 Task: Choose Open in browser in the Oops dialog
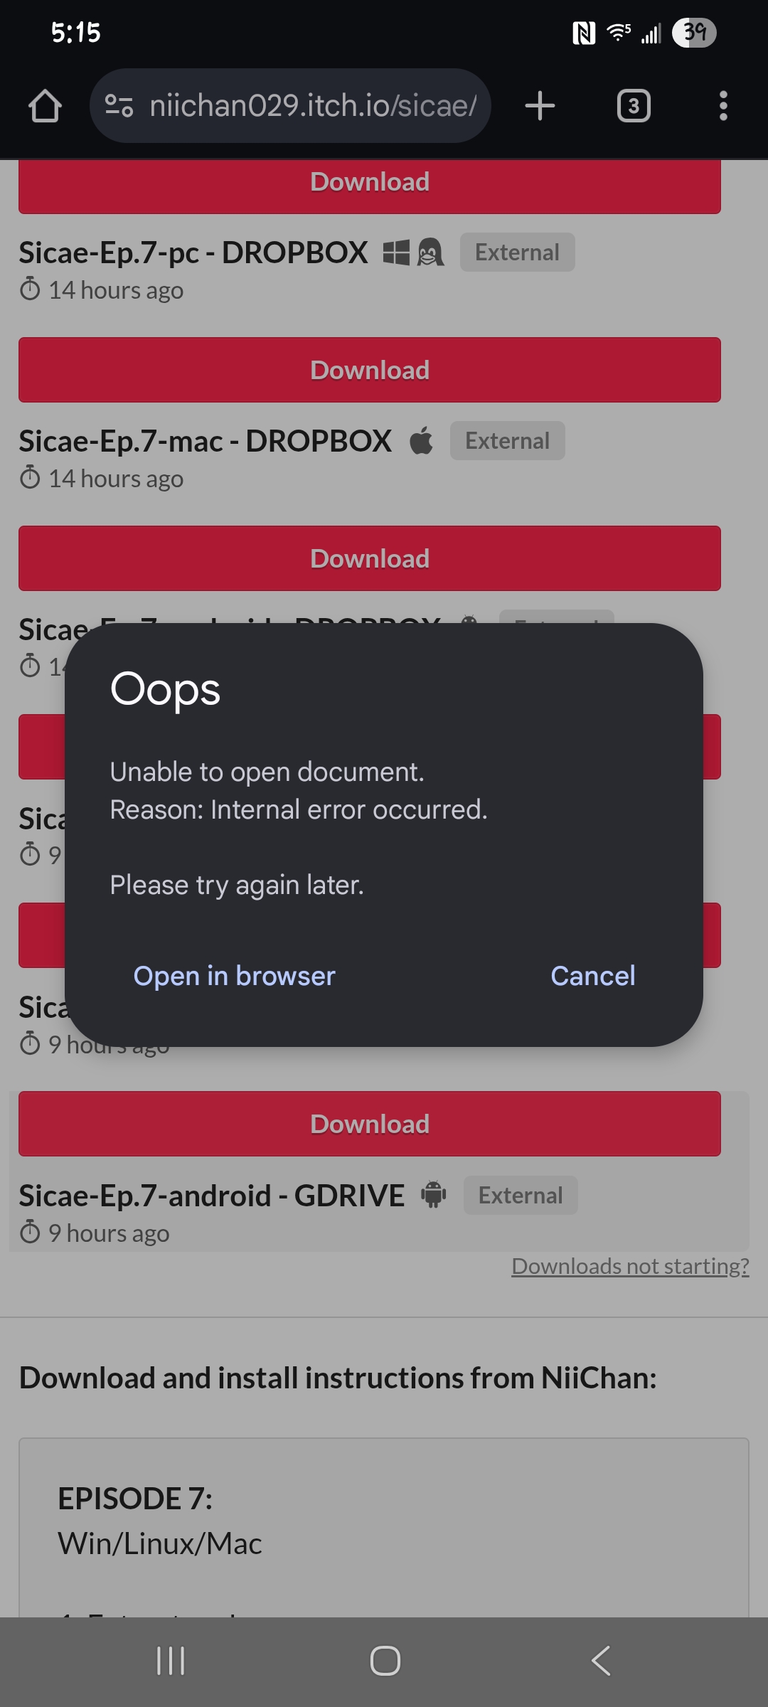pos(234,976)
